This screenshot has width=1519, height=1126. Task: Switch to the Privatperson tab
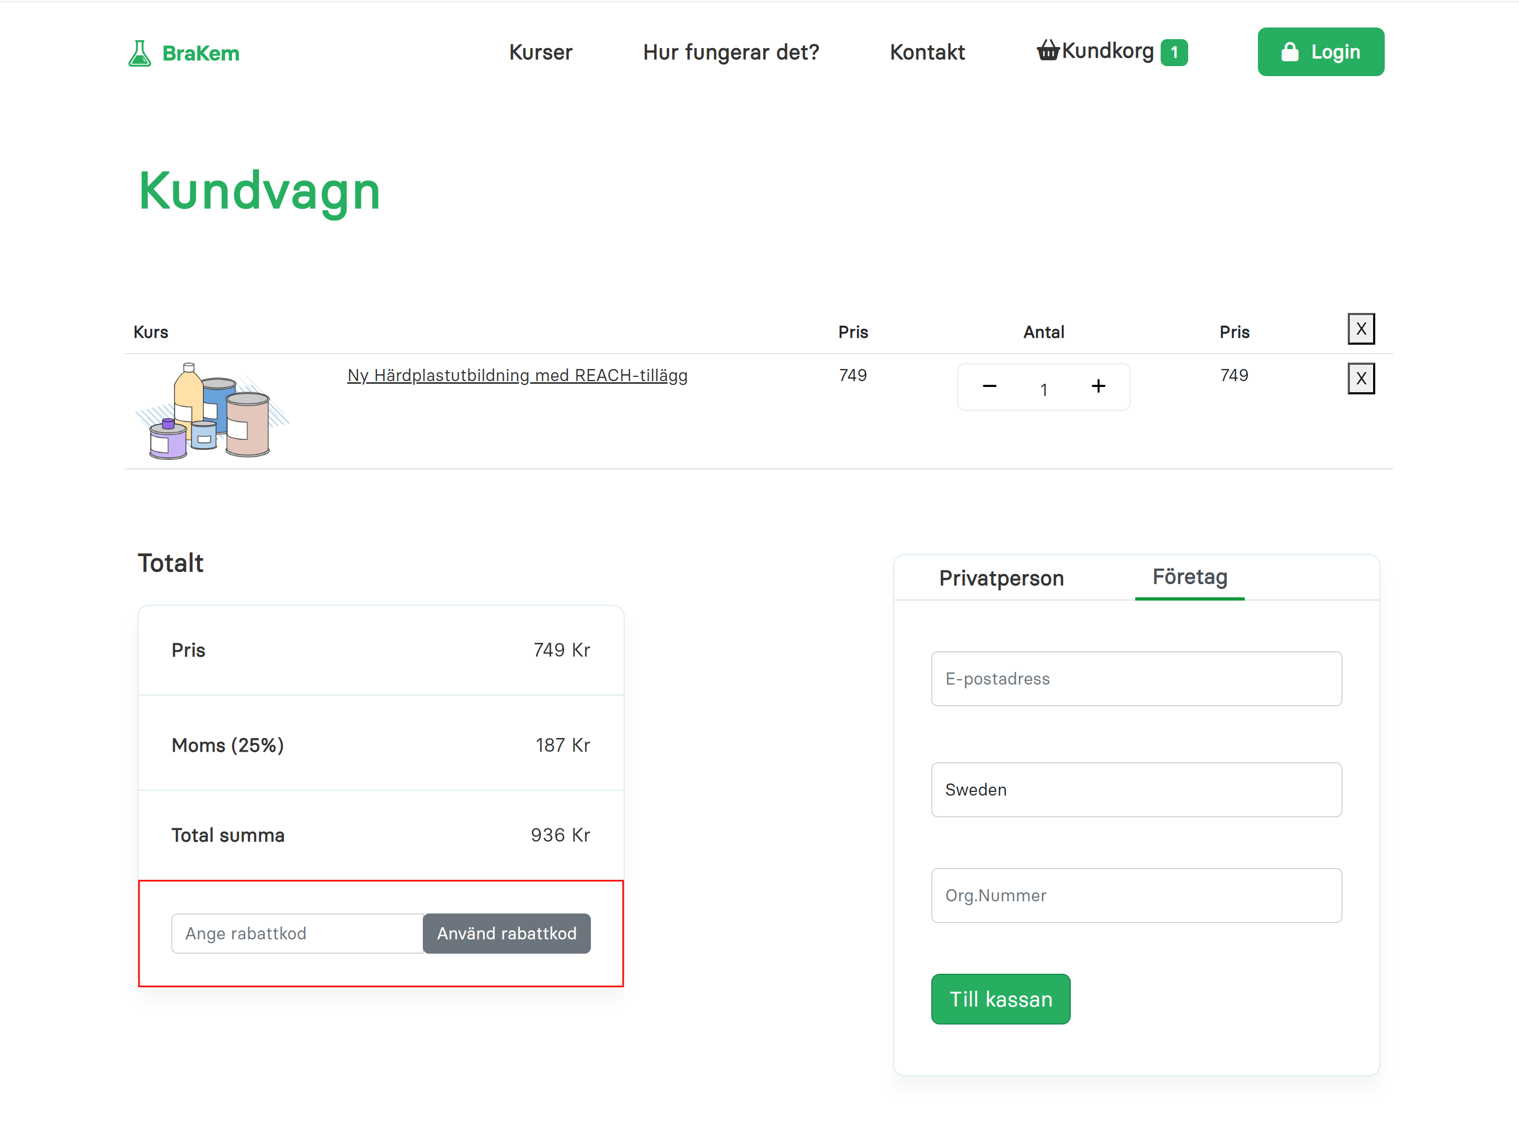pyautogui.click(x=1001, y=578)
